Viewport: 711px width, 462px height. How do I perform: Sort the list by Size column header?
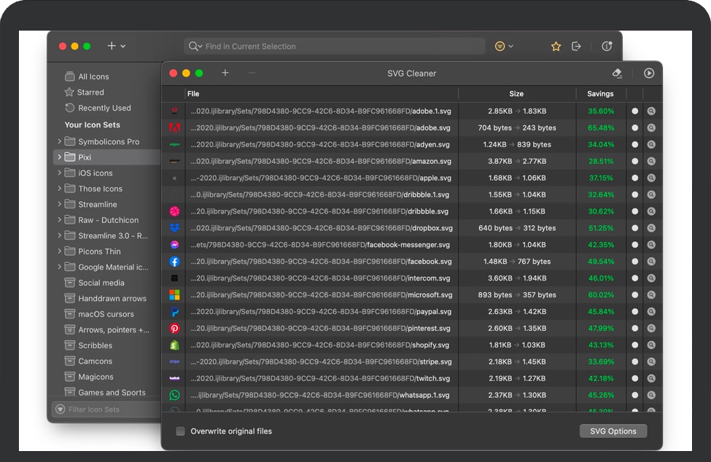point(516,94)
